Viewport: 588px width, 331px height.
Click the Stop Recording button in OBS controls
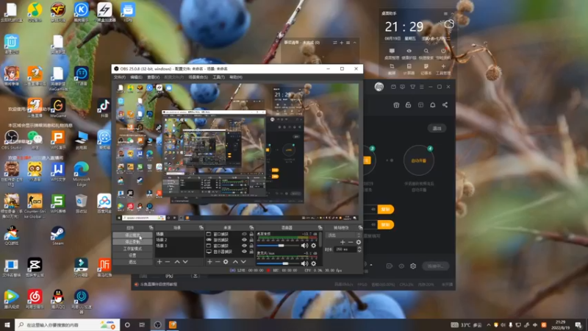(x=133, y=242)
